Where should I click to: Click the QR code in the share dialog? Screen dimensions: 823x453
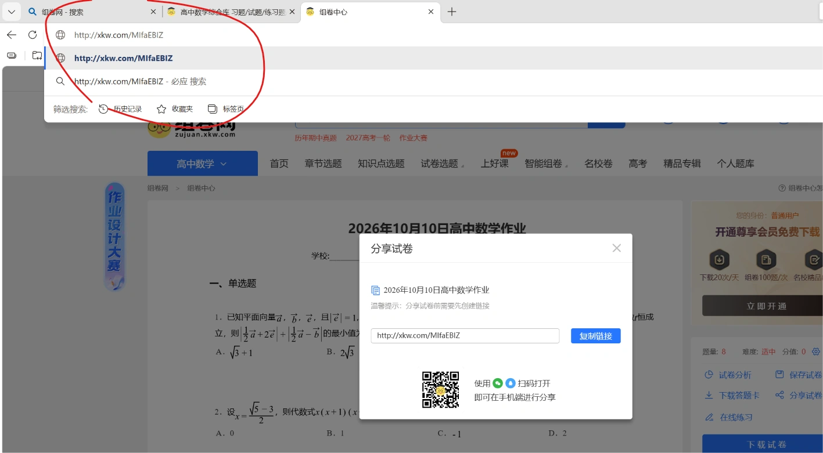tap(440, 390)
